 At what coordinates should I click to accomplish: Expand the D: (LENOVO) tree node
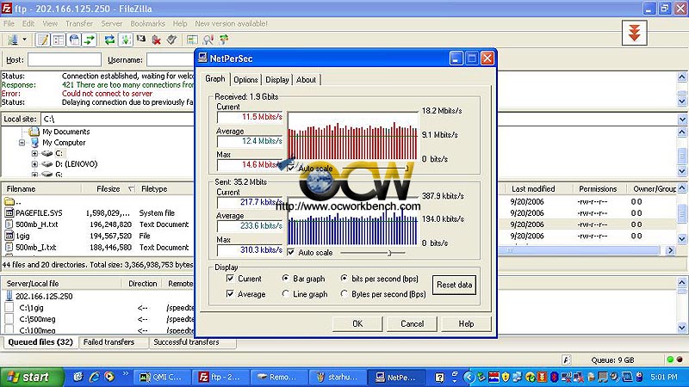click(34, 164)
